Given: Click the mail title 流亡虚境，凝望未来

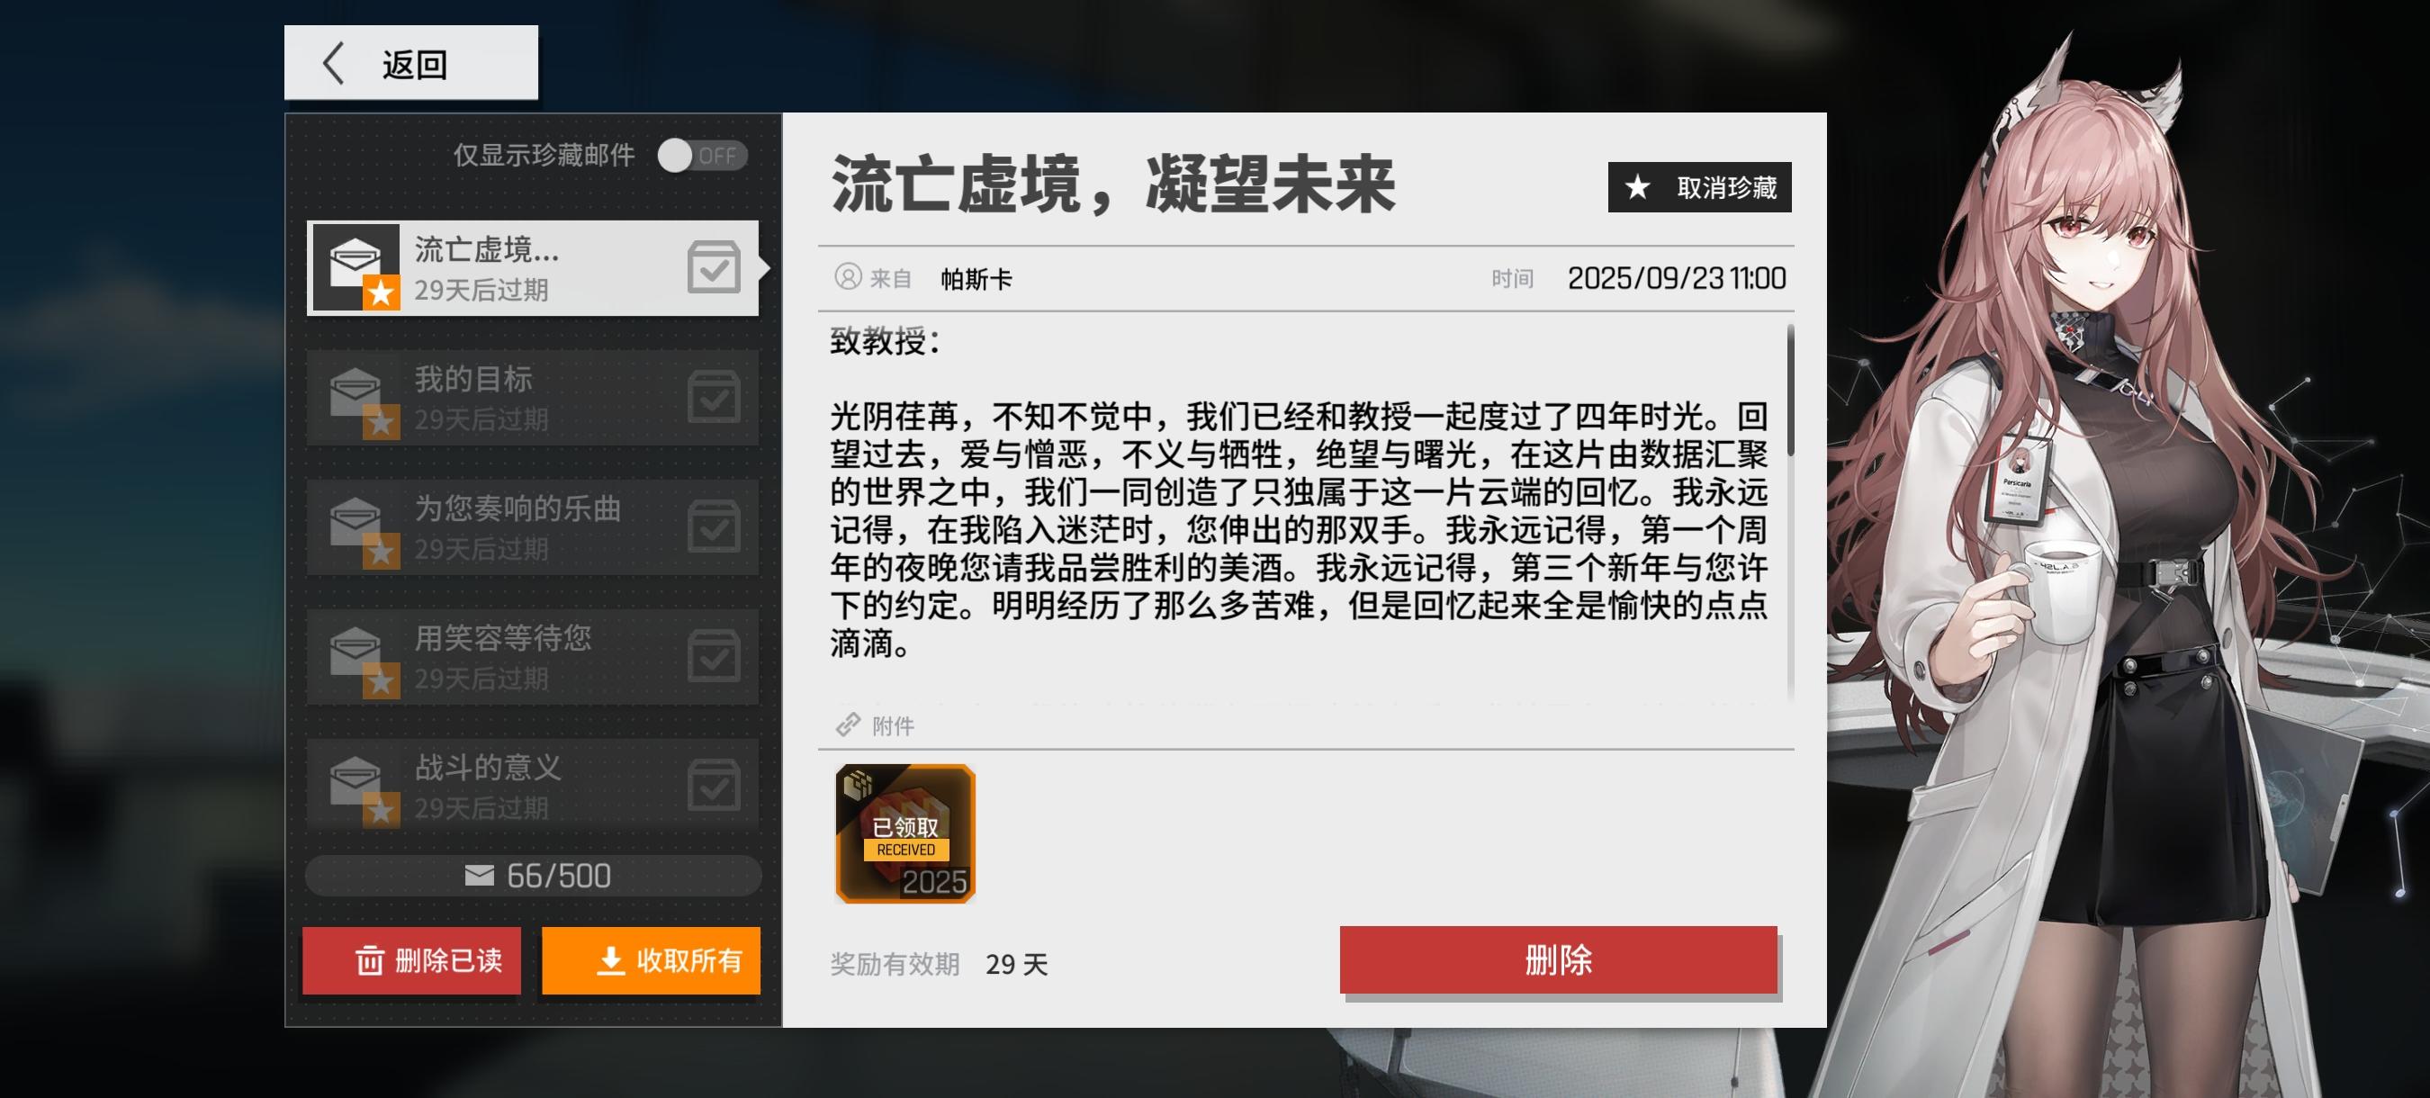Looking at the screenshot, I should pos(1113,184).
